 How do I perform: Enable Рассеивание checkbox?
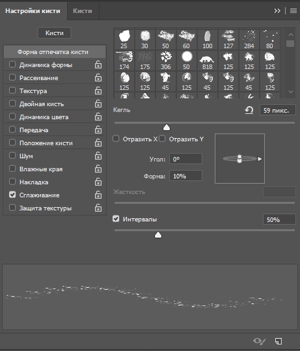12,77
